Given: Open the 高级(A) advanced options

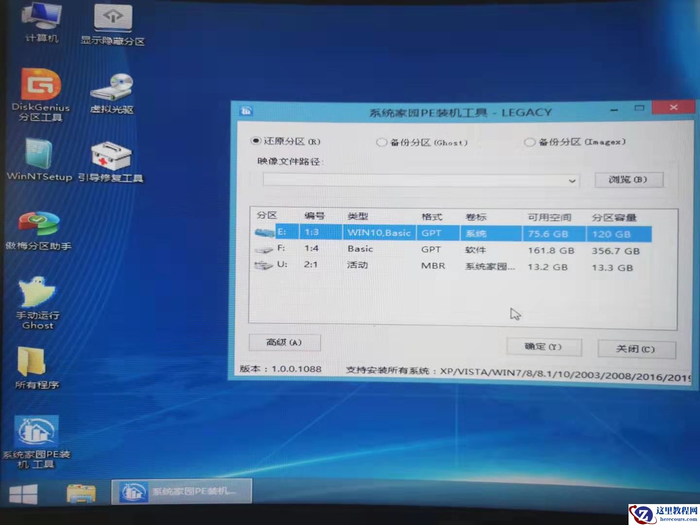Looking at the screenshot, I should [x=284, y=342].
